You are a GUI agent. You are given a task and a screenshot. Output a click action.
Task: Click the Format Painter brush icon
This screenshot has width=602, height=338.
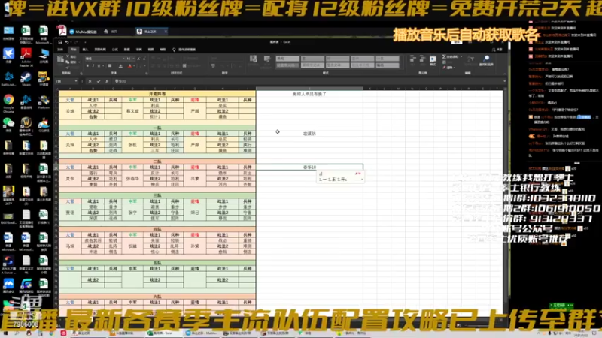pyautogui.click(x=68, y=66)
